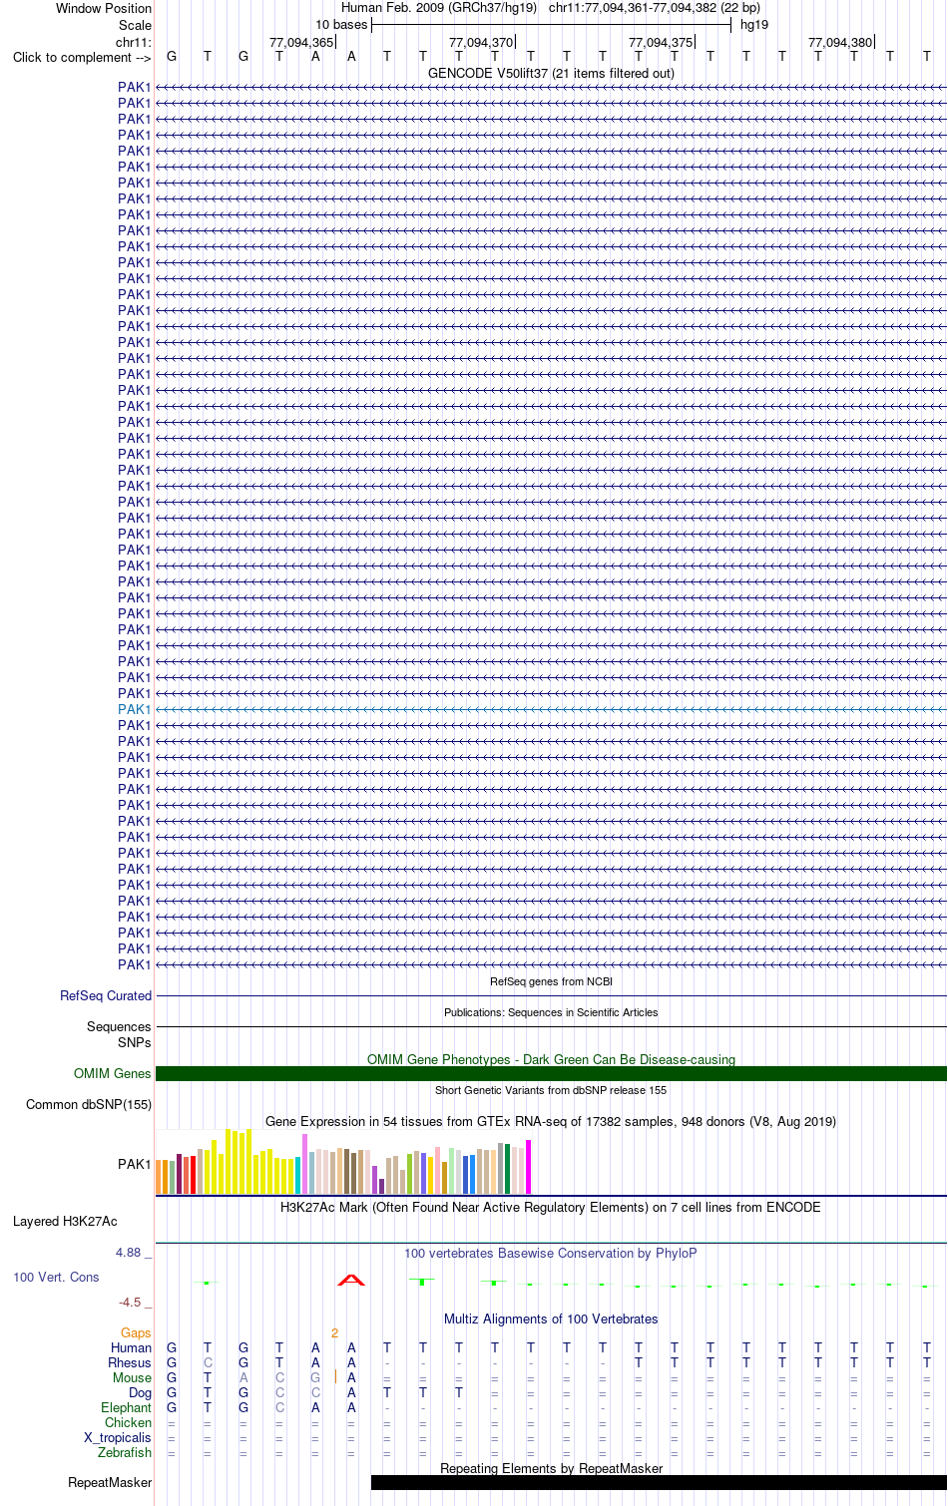Select the 'Elephant' alignment row label
Image resolution: width=948 pixels, height=1506 pixels.
(x=126, y=1407)
